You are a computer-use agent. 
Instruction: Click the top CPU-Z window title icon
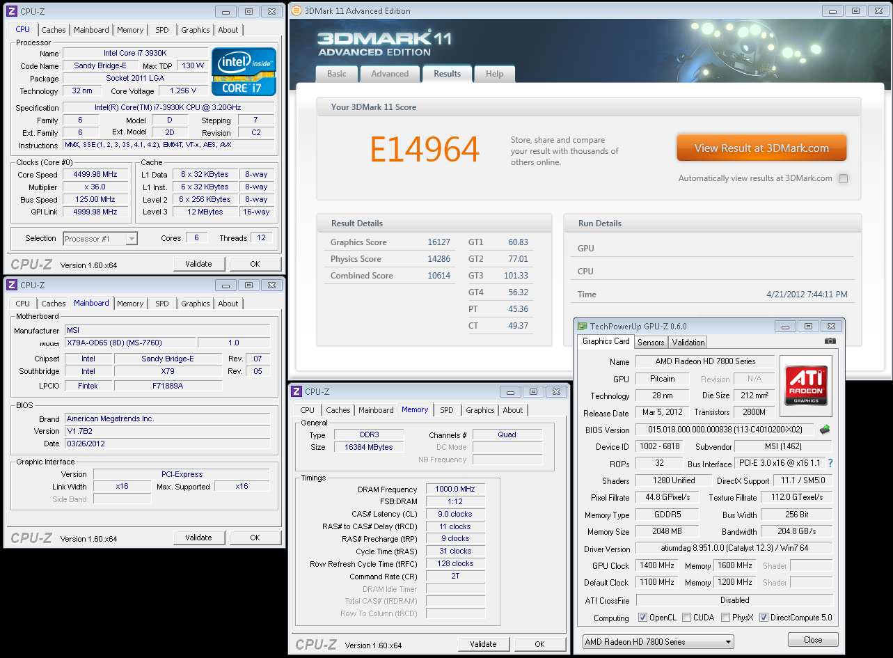[12, 11]
